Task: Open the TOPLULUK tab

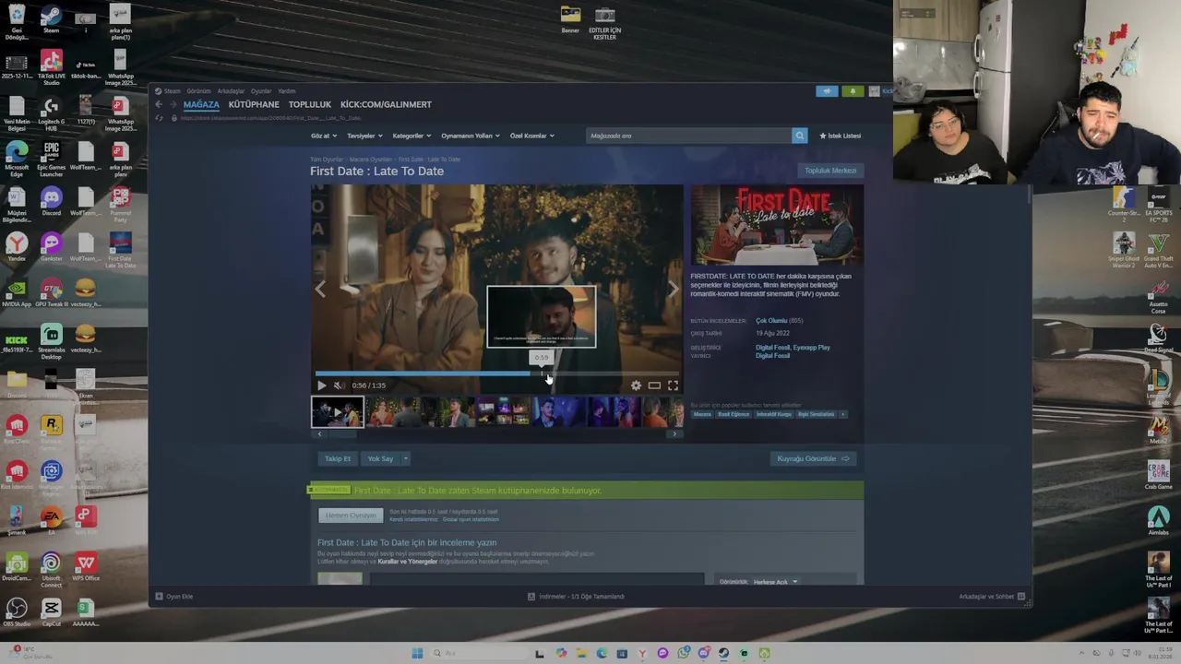Action: [310, 104]
